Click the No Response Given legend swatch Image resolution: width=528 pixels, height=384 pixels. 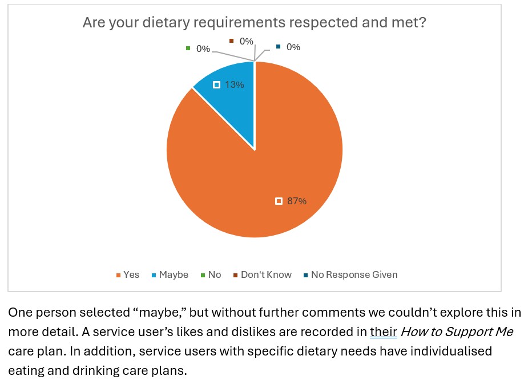(x=305, y=275)
